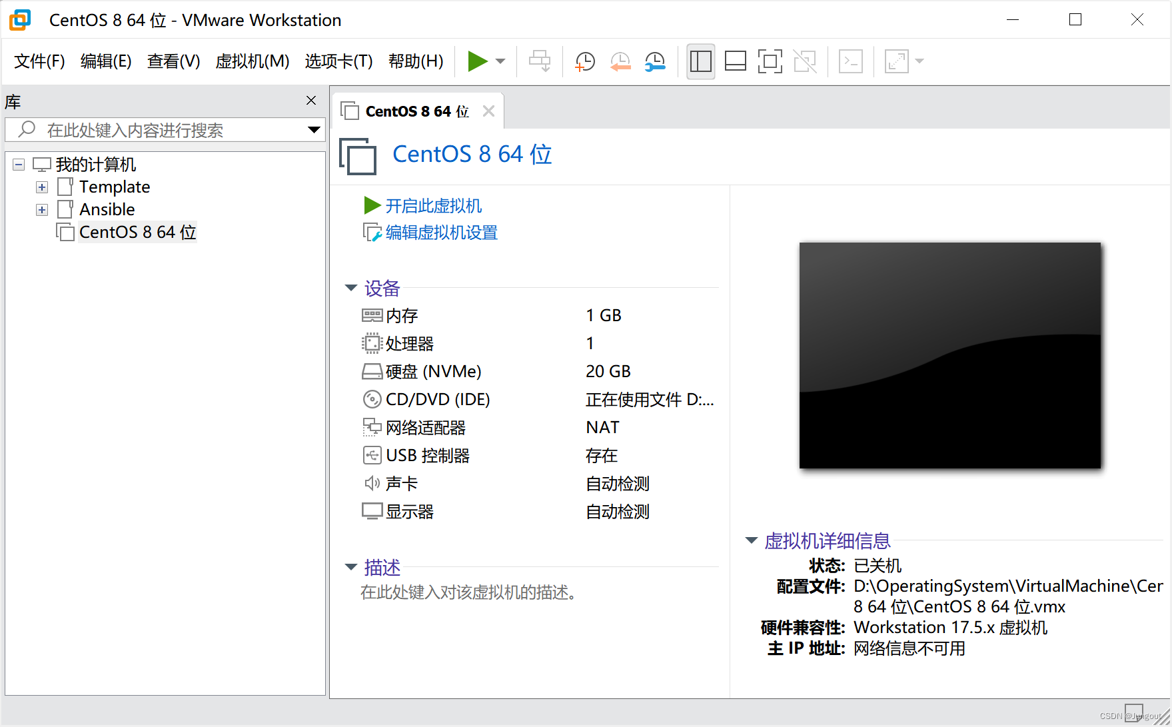Collapse the 设备 section
Screen dimensions: 1172x727
click(x=351, y=288)
